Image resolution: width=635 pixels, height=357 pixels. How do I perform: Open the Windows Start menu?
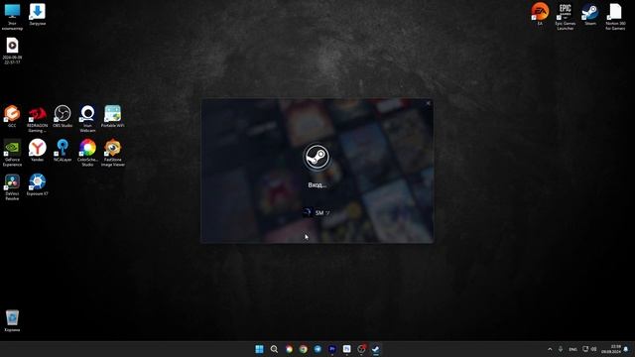click(x=259, y=349)
